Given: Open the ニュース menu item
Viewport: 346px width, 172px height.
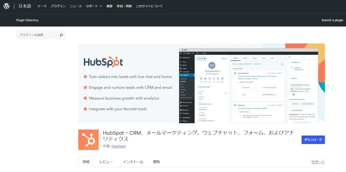Looking at the screenshot, I should [x=76, y=6].
